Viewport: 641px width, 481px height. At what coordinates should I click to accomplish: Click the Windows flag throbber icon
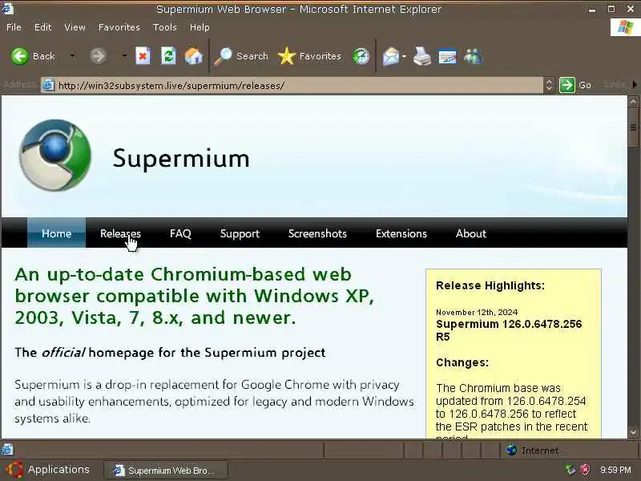click(625, 27)
